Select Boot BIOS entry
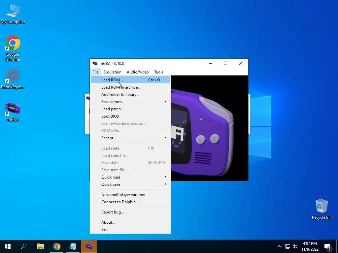The height and width of the screenshot is (253, 338). pos(130,116)
